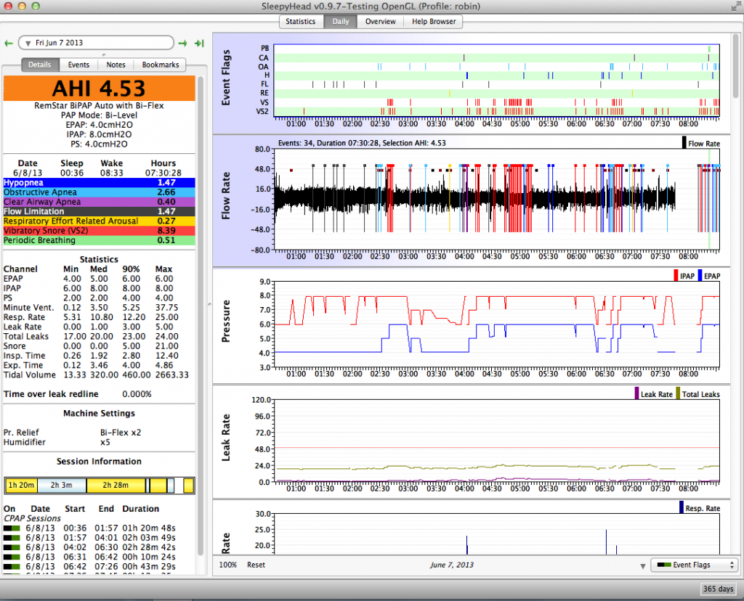Toggle the 04:02 CPAP session on/off
The width and height of the screenshot is (744, 601).
[12, 547]
